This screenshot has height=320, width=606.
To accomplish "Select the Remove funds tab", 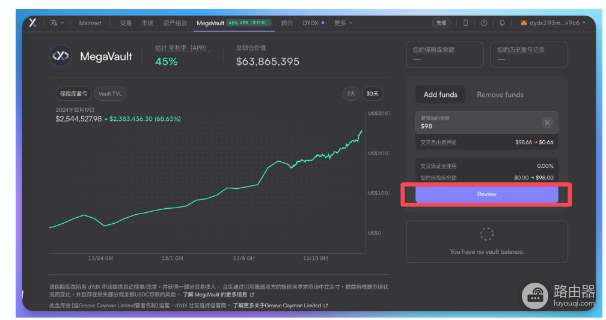I will pyautogui.click(x=500, y=94).
